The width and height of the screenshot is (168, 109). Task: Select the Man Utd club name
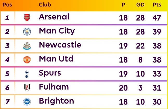tap(56, 59)
